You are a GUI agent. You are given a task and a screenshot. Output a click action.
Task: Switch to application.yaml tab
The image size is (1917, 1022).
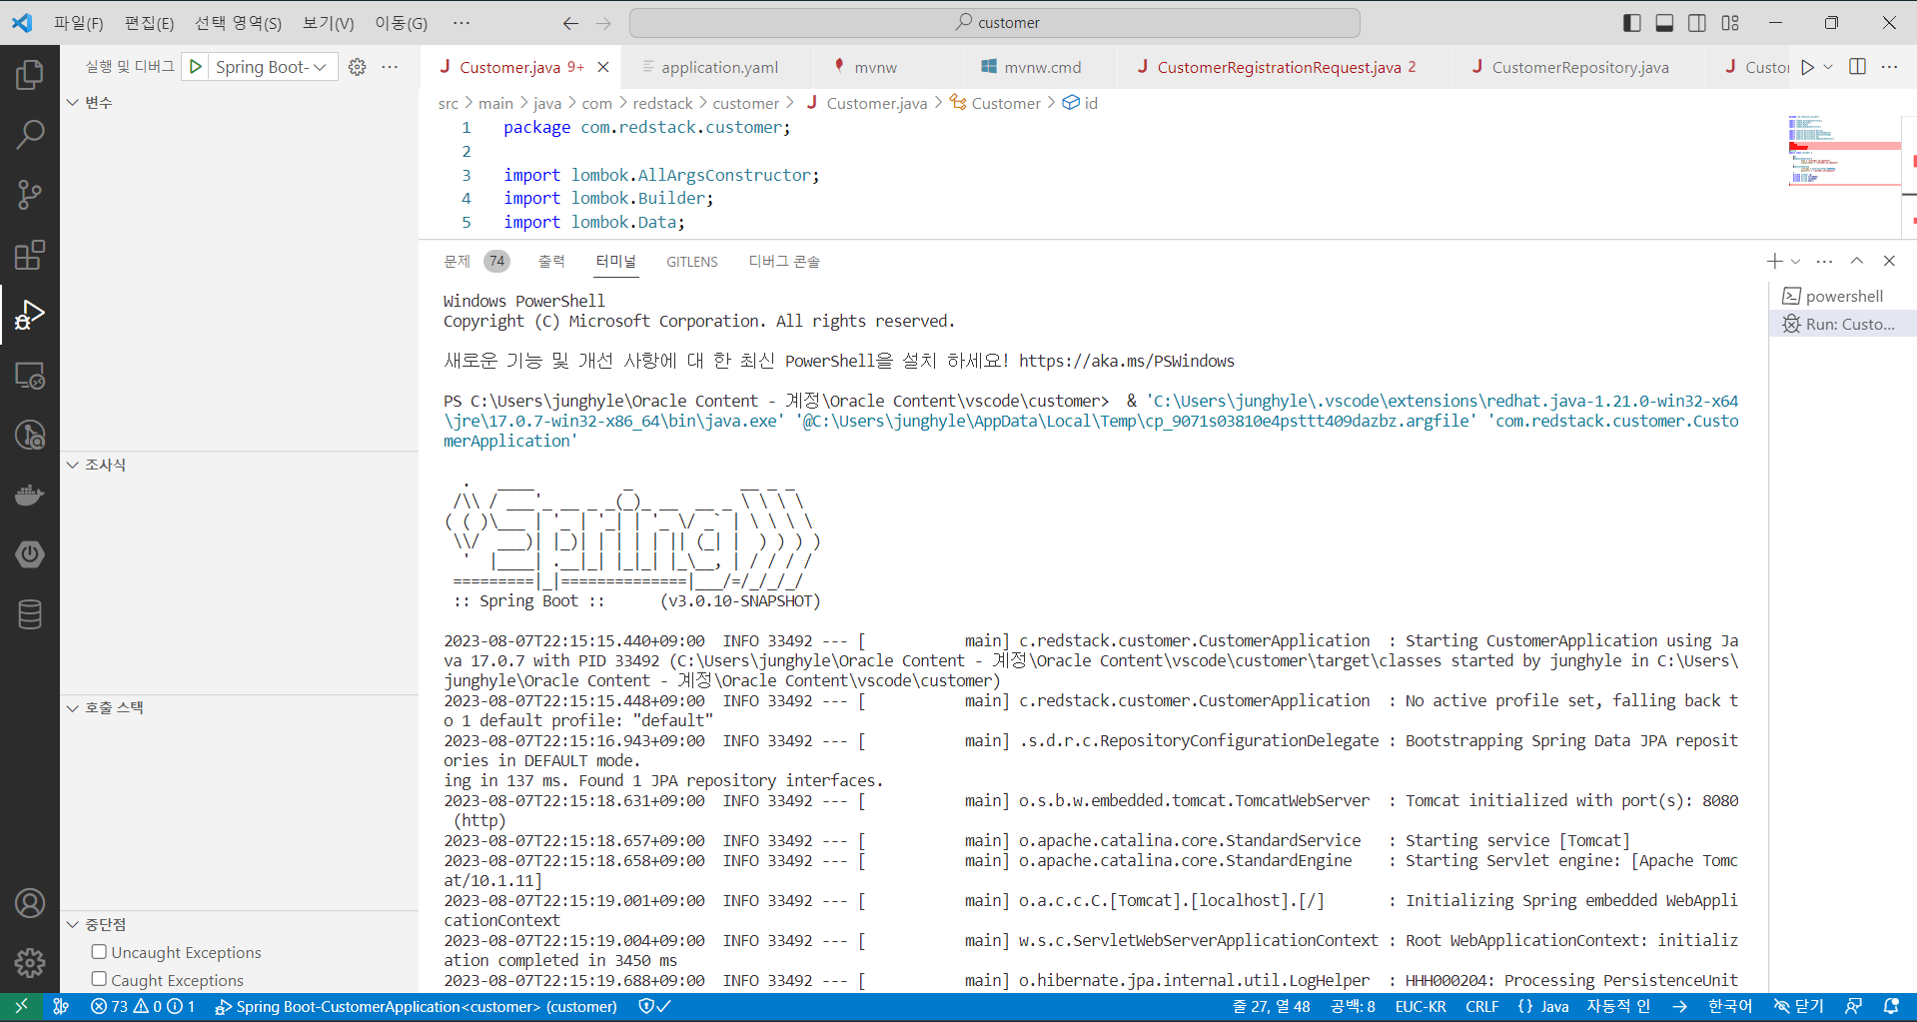pyautogui.click(x=719, y=67)
